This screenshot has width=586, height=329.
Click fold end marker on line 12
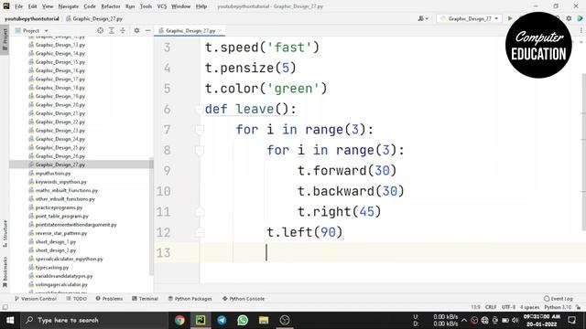(200, 232)
